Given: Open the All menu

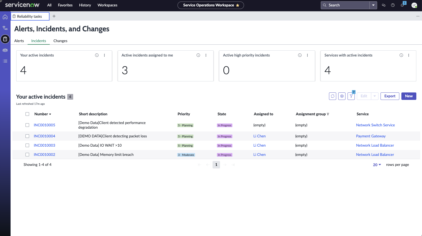Looking at the screenshot, I should click(49, 5).
